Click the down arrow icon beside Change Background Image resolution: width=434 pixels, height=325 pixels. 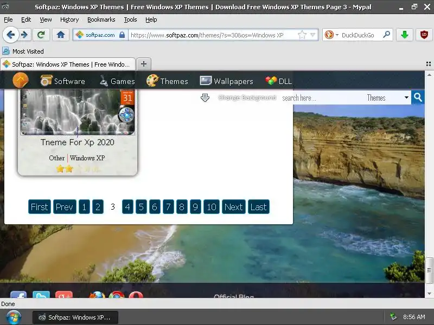(x=205, y=97)
